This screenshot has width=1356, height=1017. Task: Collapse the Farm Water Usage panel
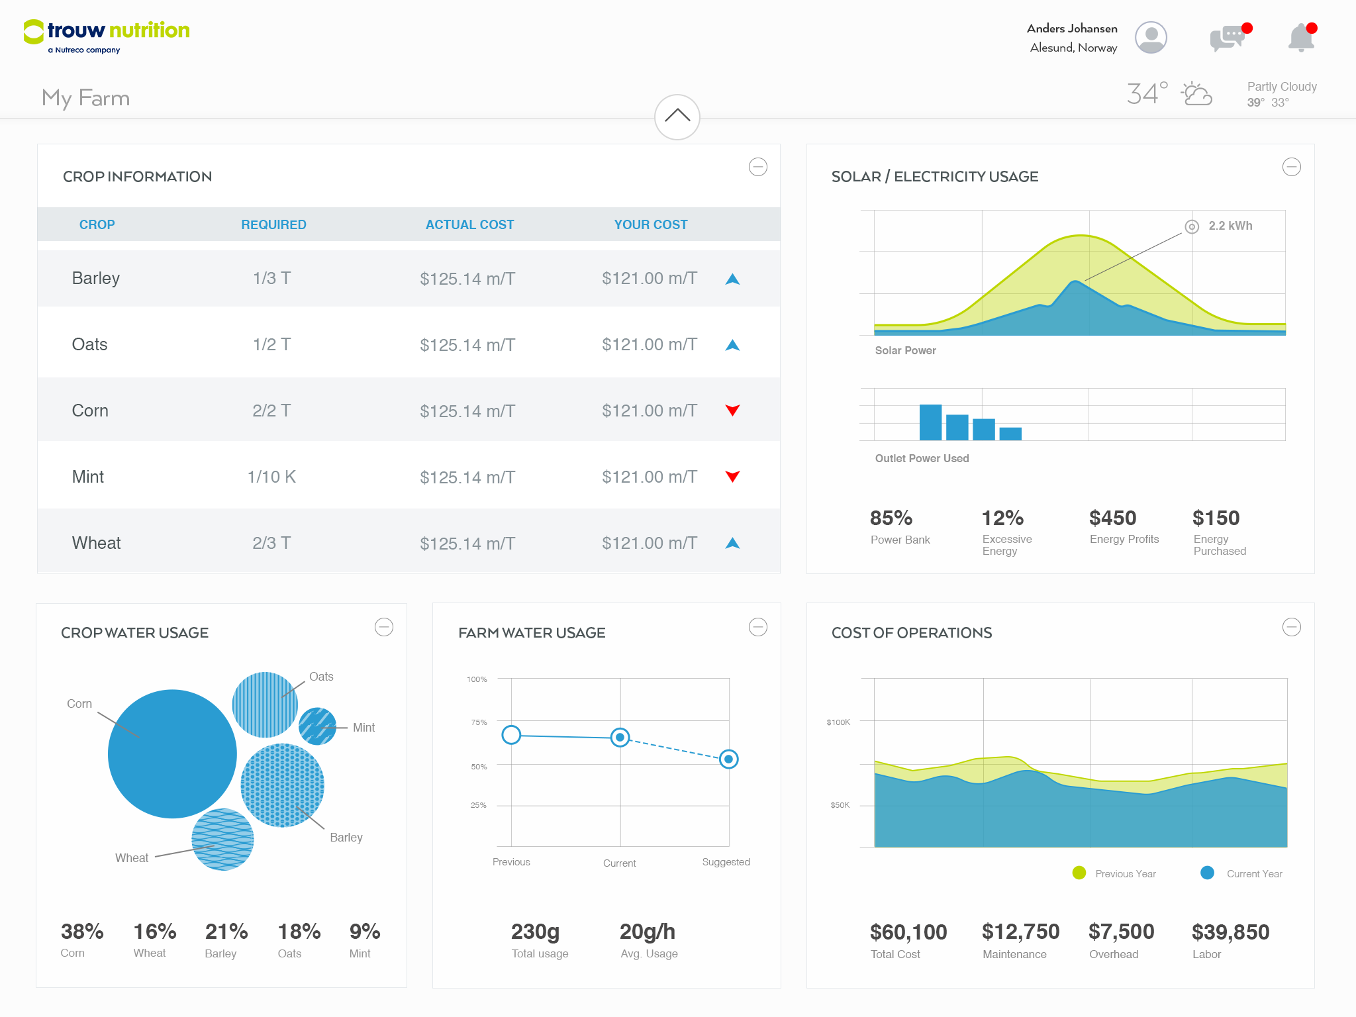pos(758,627)
